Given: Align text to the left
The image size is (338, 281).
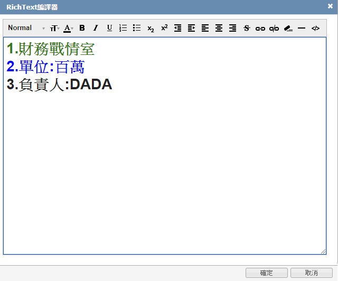Looking at the screenshot, I should pyautogui.click(x=205, y=28).
